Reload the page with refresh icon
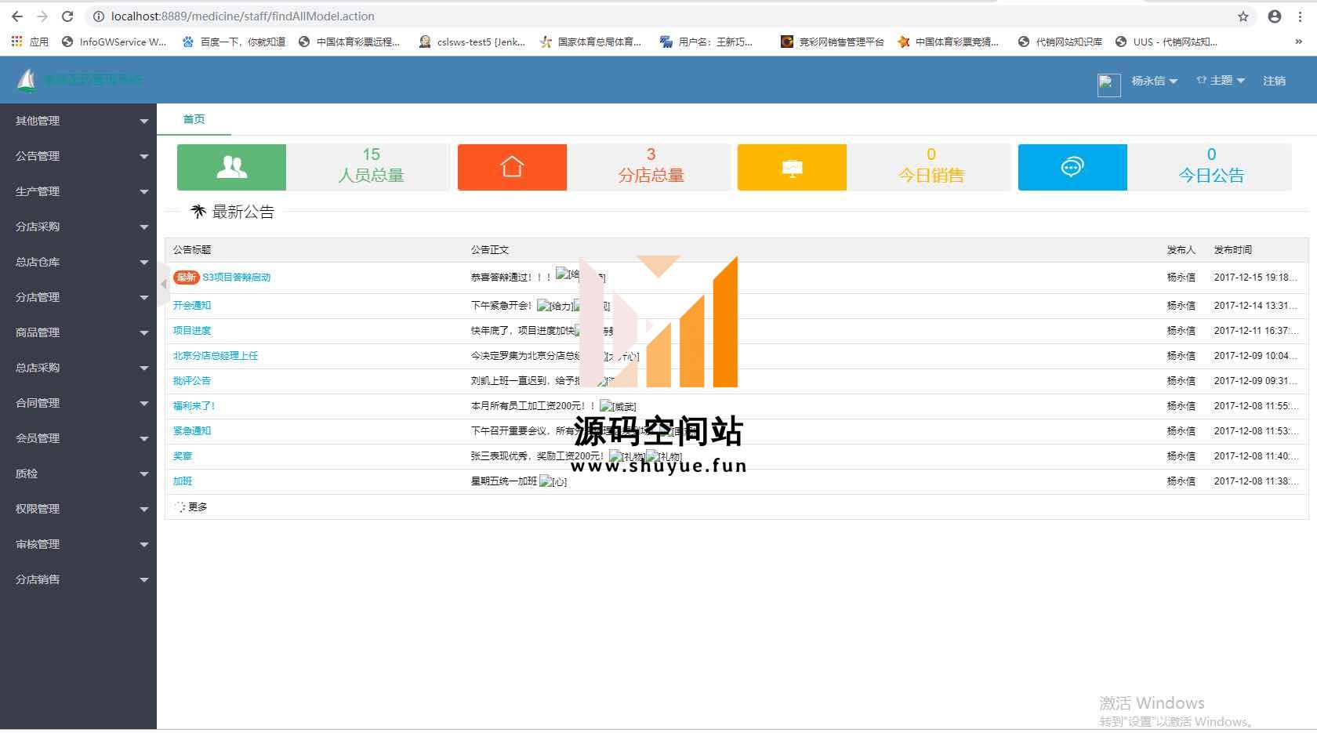 coord(67,16)
